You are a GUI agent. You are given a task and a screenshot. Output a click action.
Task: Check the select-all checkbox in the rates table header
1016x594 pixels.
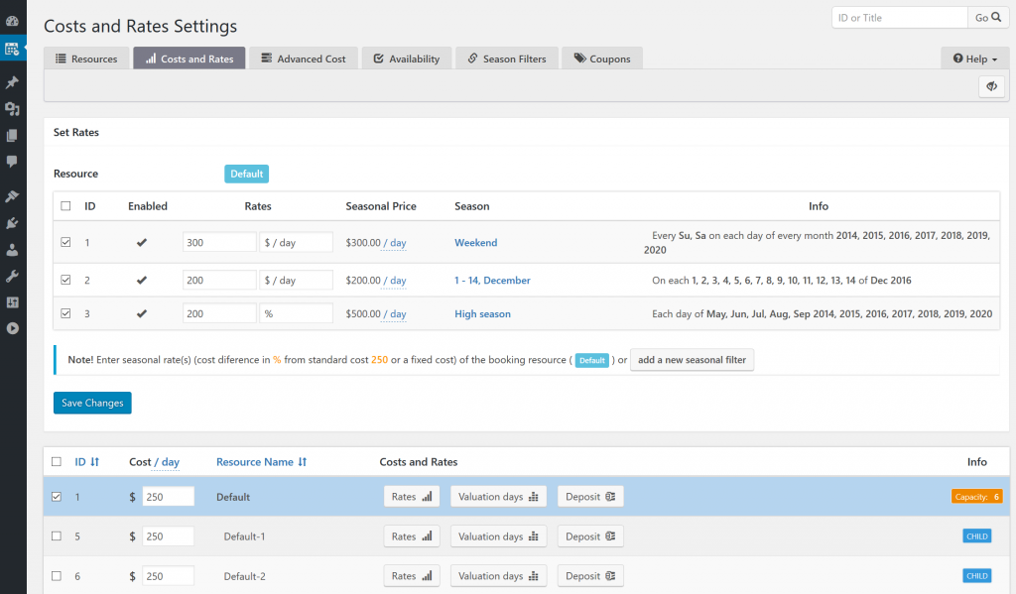click(65, 205)
